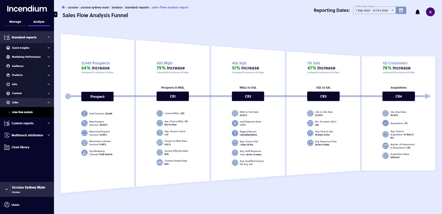Image resolution: width=442 pixels, height=214 pixels.
Task: Click the Content Viewed Rate eye icon
Action: 160,162
